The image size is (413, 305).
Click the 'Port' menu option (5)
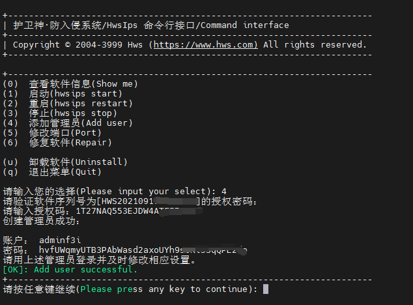[65, 132]
